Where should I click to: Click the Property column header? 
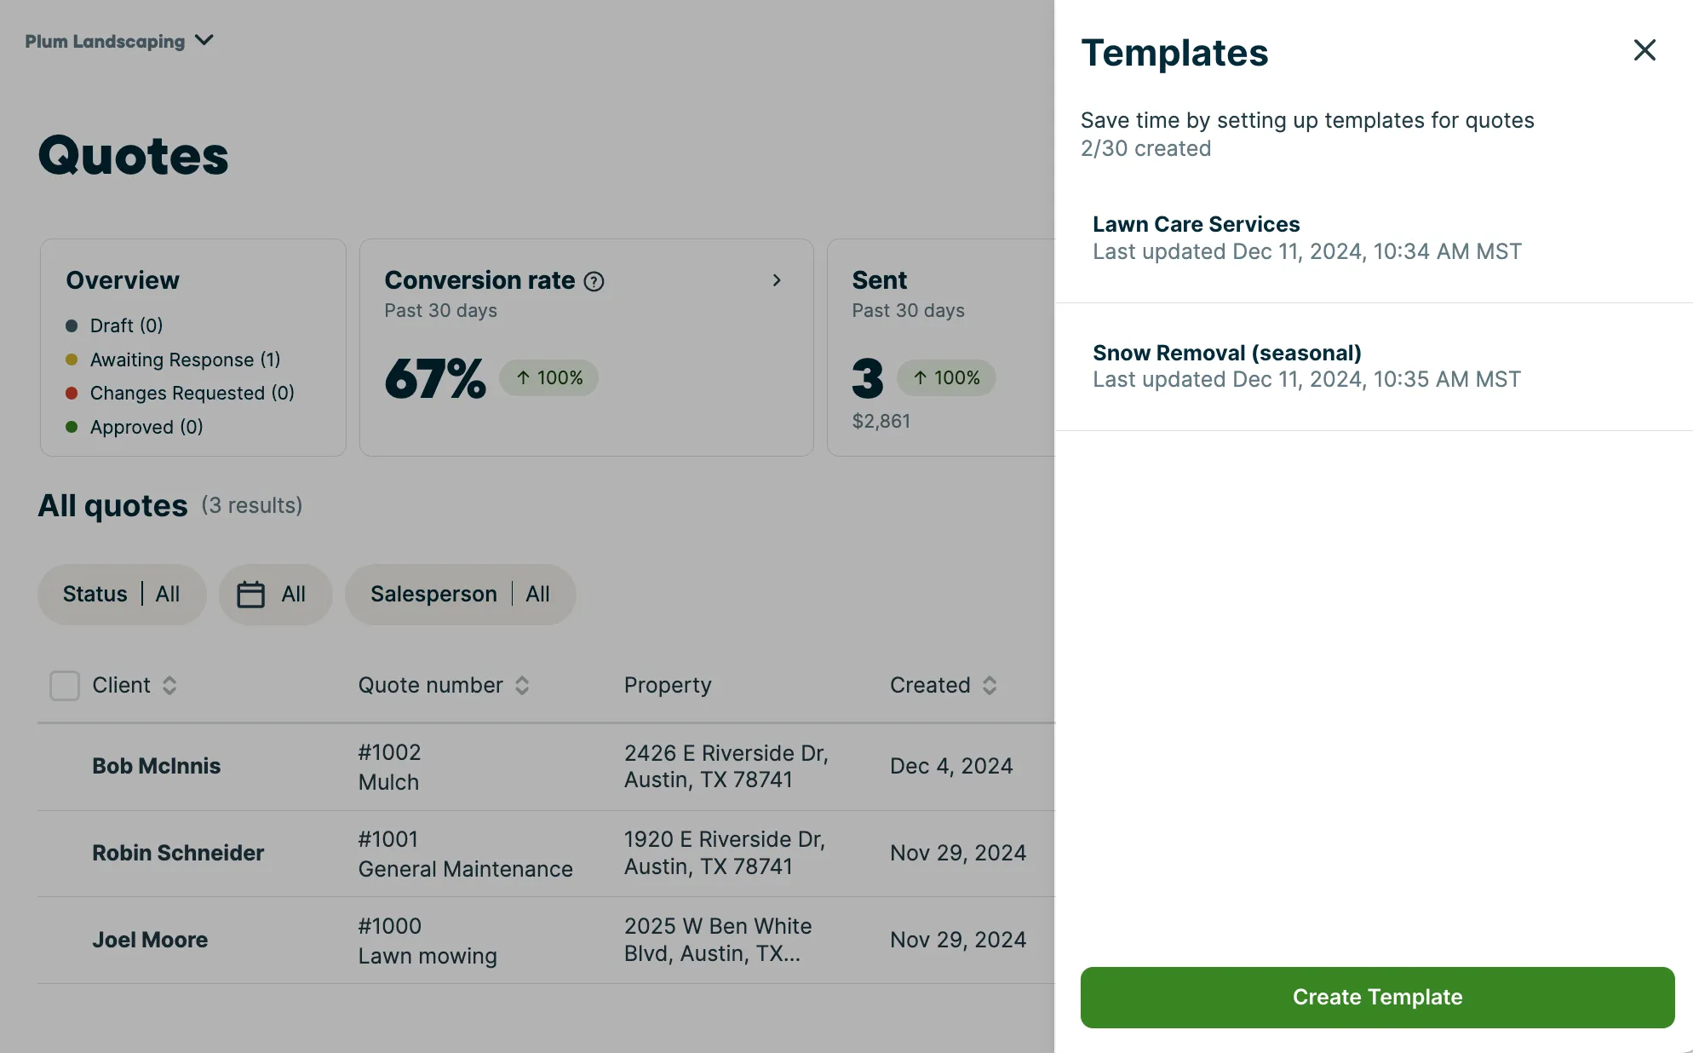(x=668, y=685)
